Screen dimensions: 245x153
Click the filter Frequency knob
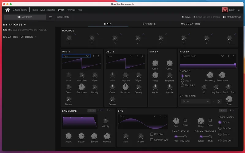(x=210, y=75)
